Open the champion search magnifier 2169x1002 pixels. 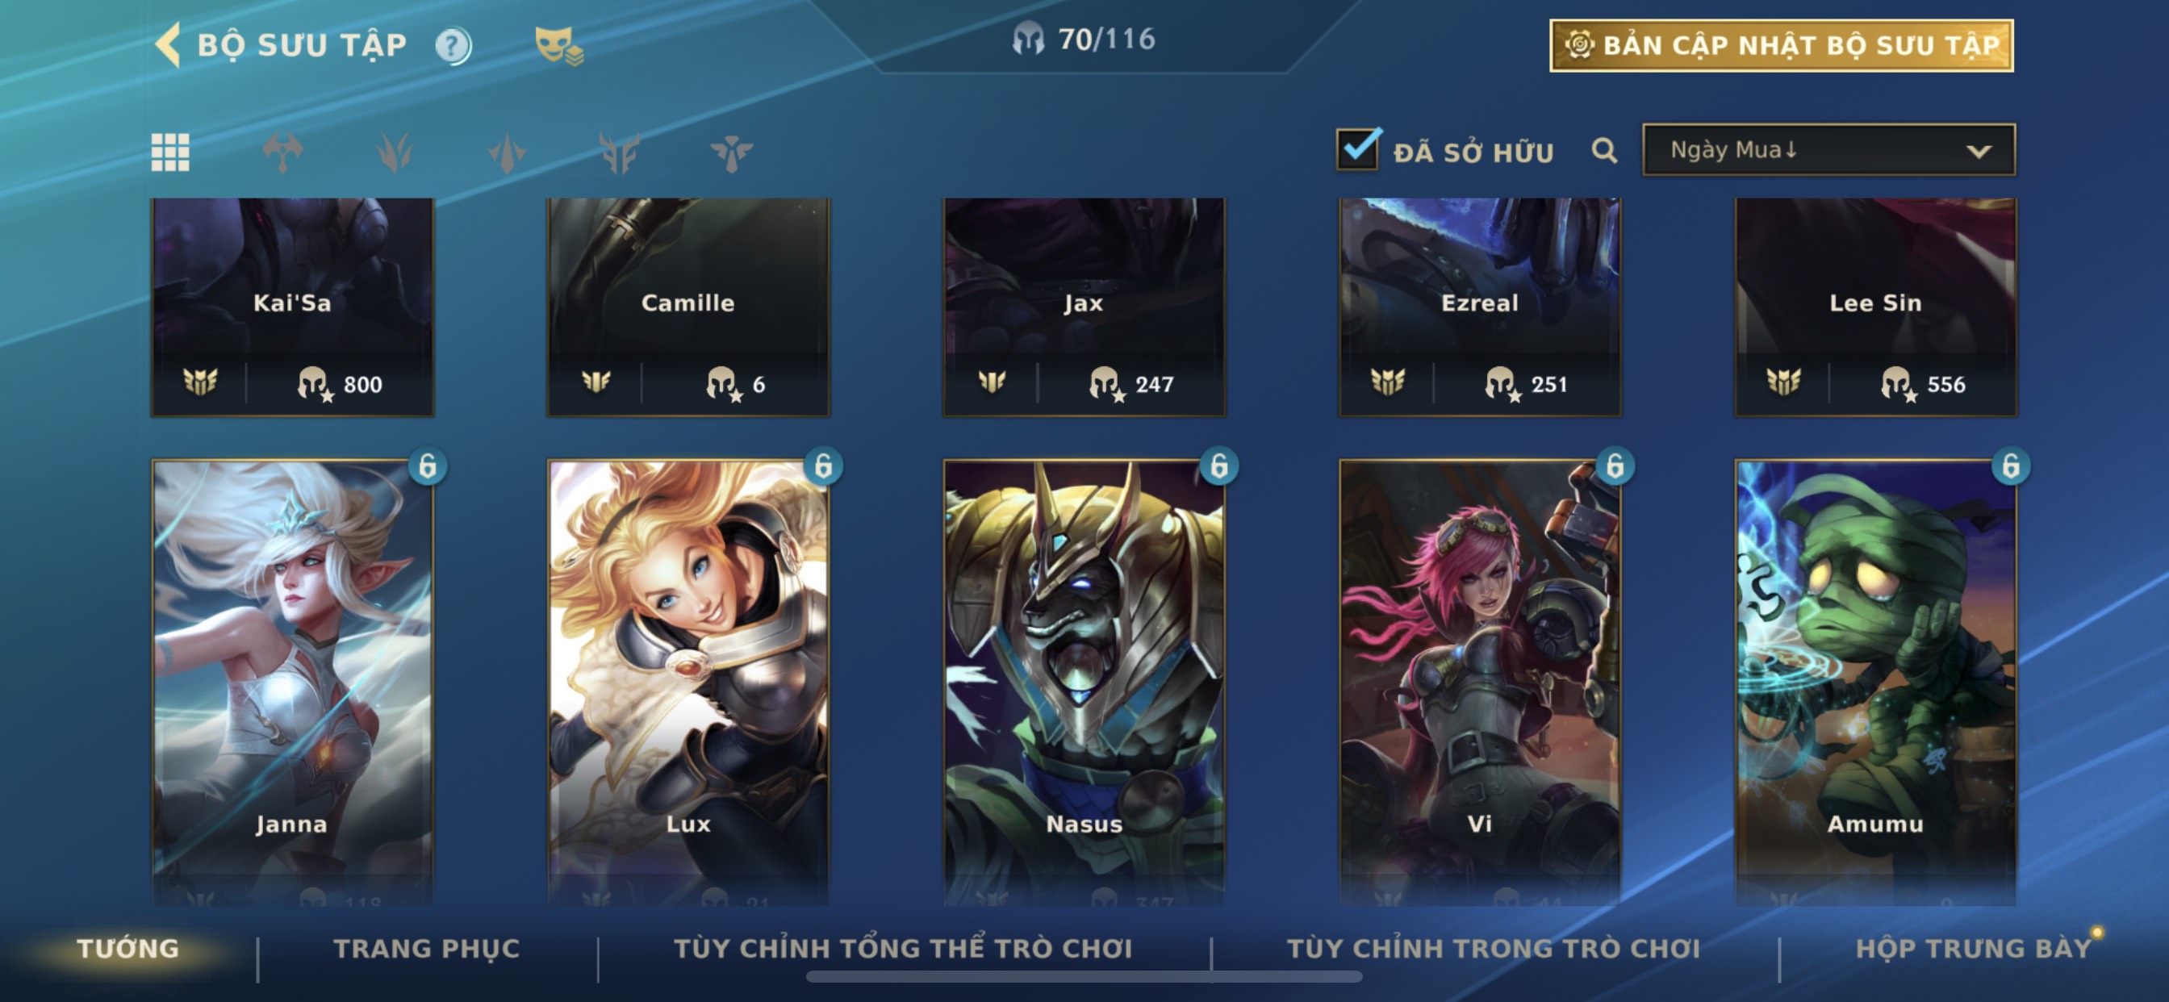point(1604,151)
